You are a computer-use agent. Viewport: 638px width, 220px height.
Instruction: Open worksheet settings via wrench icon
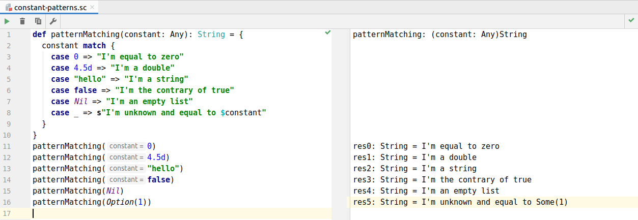tap(53, 21)
